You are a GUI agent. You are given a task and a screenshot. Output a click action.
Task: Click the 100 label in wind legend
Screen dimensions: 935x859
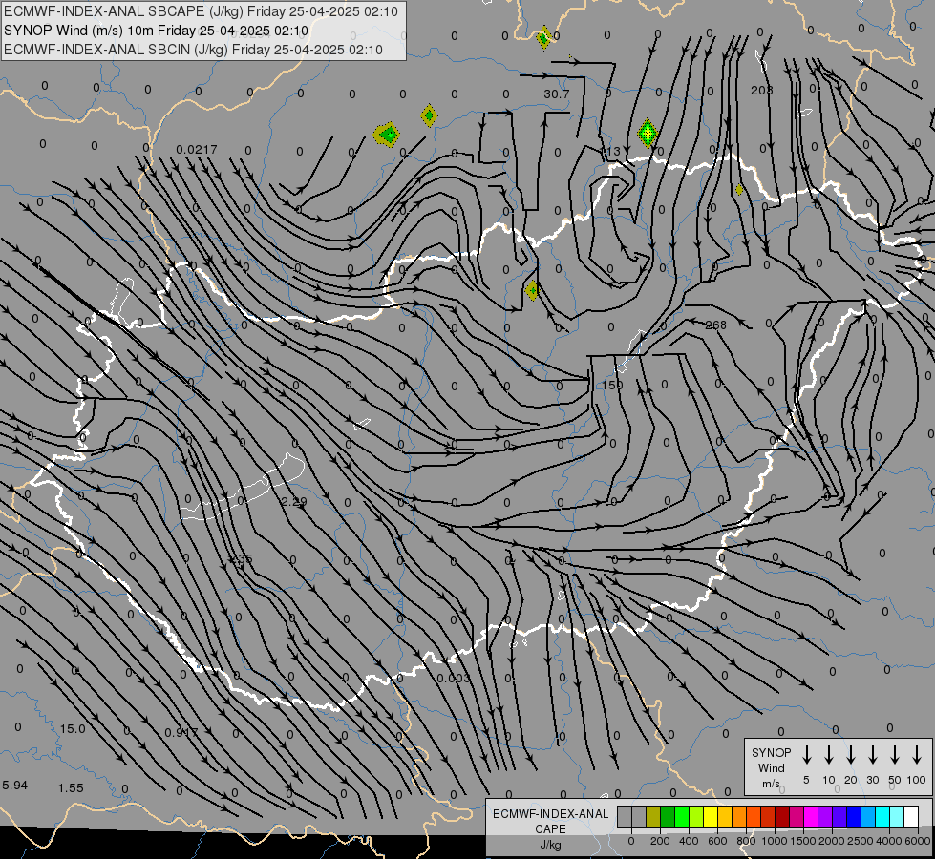[x=917, y=780]
